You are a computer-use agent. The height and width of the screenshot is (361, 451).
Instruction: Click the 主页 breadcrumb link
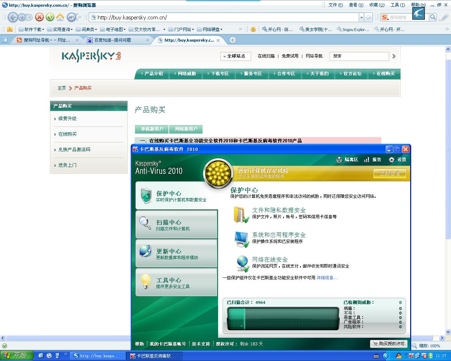click(x=62, y=88)
